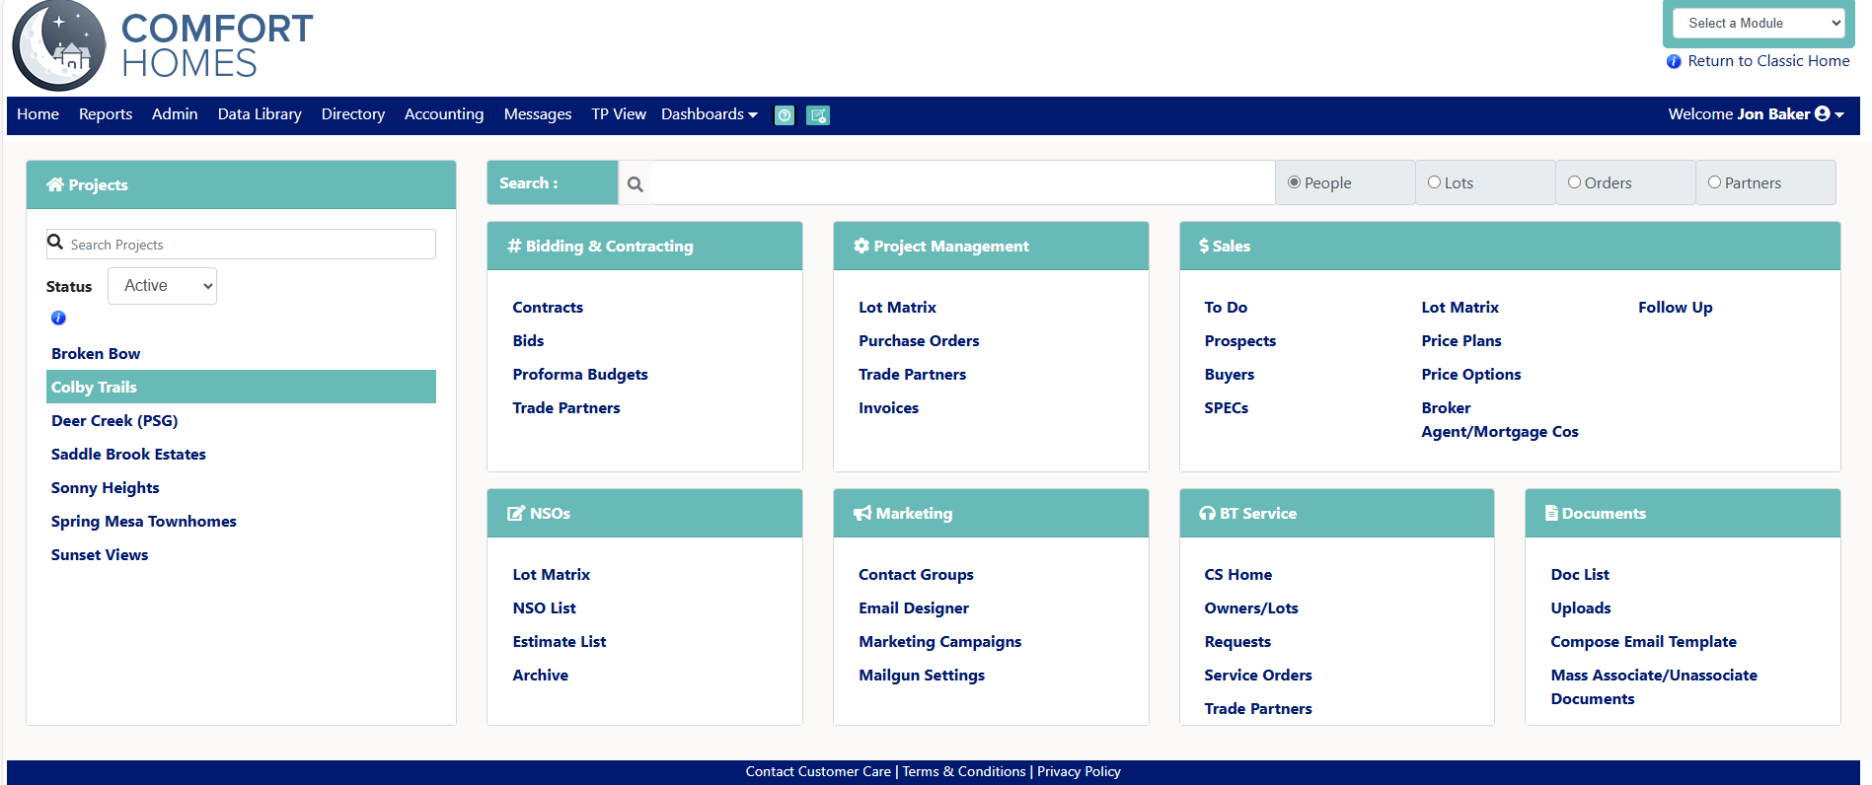Open the Accounting menu item
Image resolution: width=1872 pixels, height=785 pixels.
coord(444,114)
